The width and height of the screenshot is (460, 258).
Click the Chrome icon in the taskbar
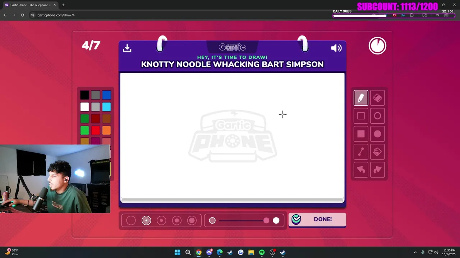(x=198, y=252)
